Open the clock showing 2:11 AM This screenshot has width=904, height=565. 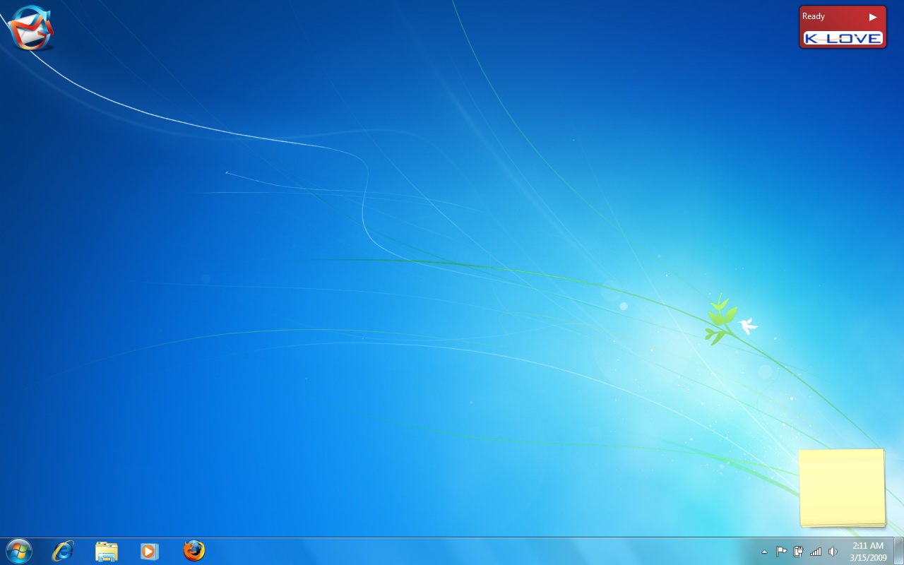pos(868,552)
